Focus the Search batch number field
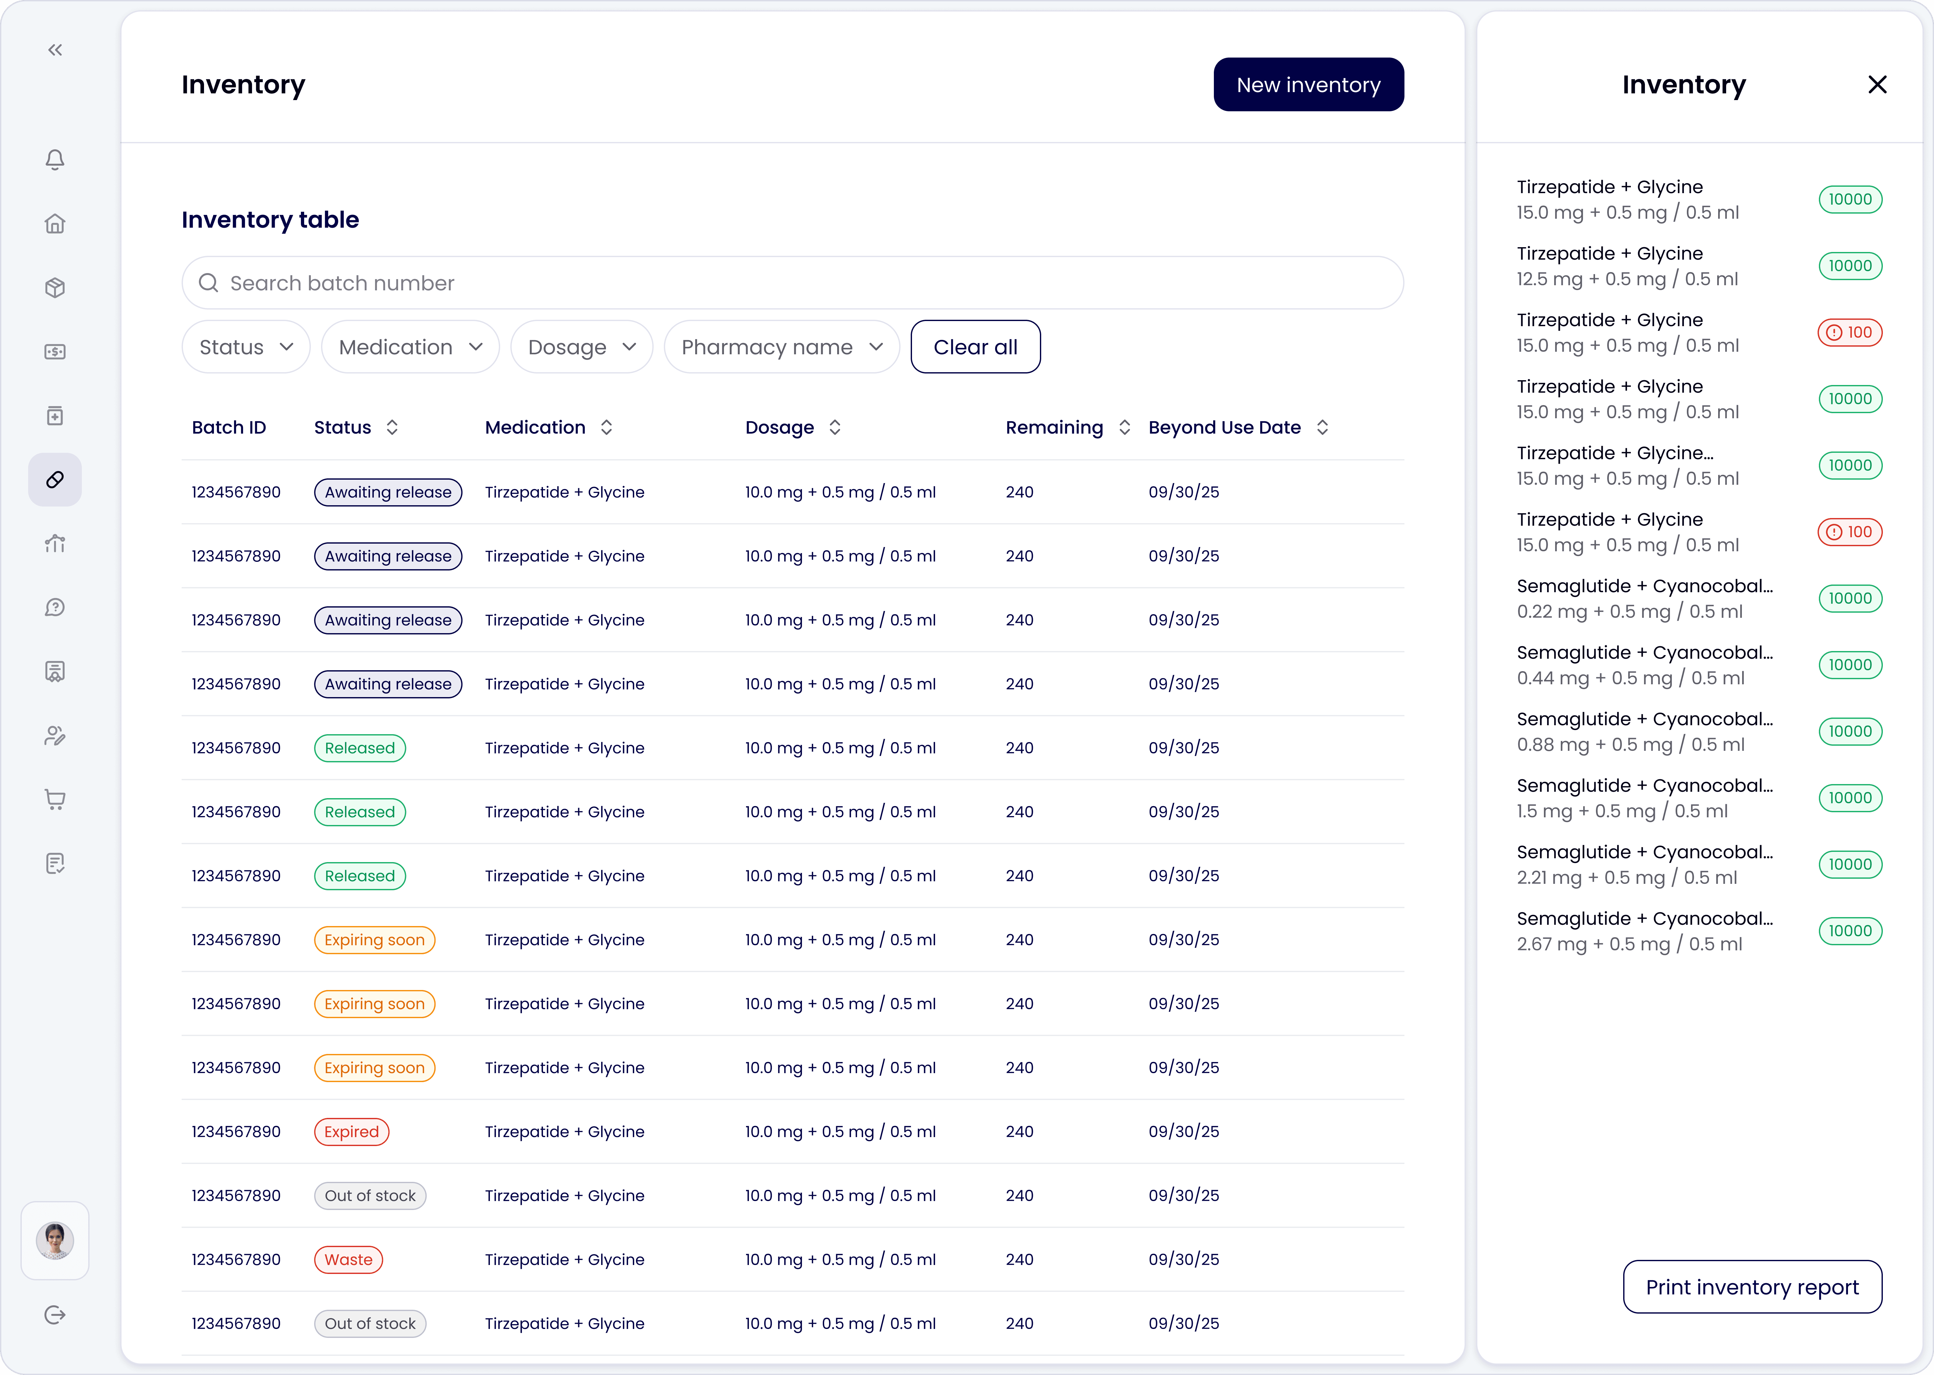Image resolution: width=1934 pixels, height=1375 pixels. pos(793,283)
